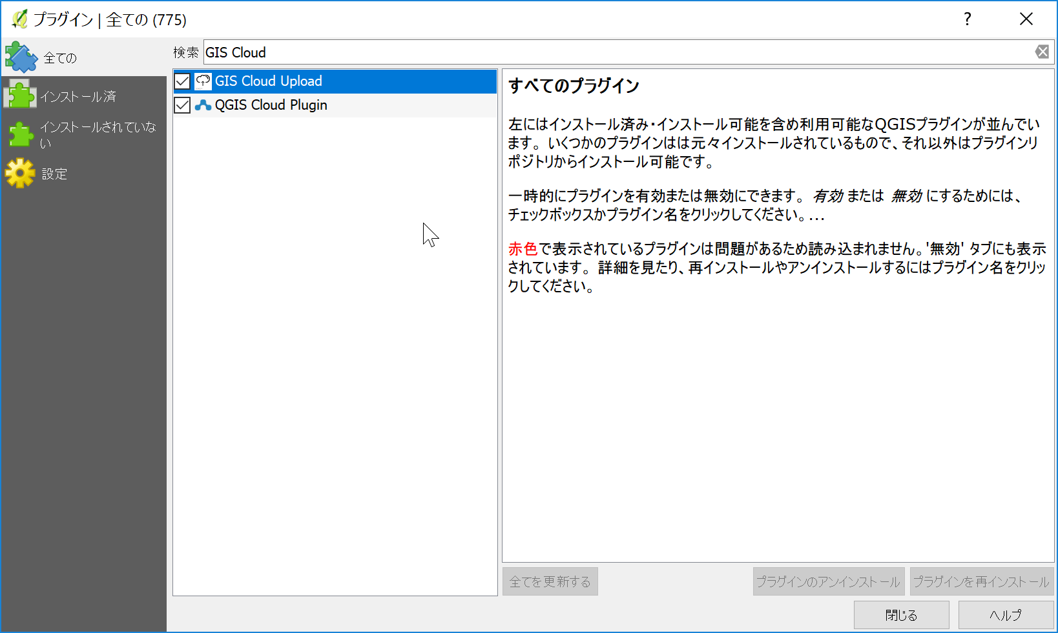Click the blue puzzle icon for 全ての
This screenshot has width=1058, height=633.
coord(21,57)
